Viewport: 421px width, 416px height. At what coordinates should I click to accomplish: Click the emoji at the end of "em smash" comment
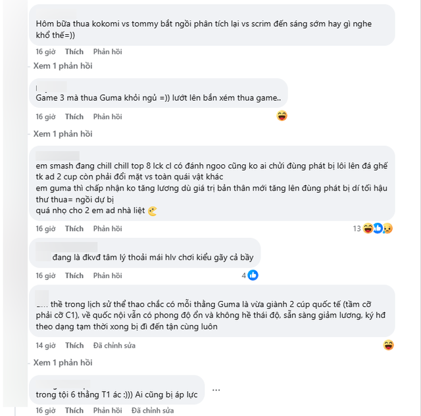coord(153,211)
